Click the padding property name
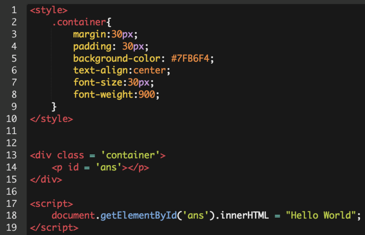Screen dimensions: 365x235 92,47
